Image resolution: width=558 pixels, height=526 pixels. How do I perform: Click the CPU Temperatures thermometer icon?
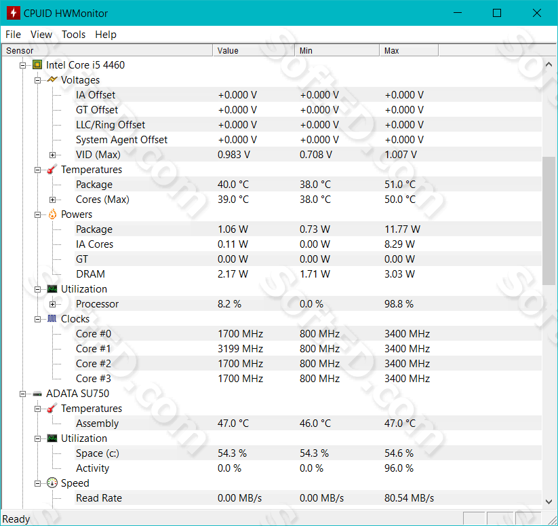[52, 169]
